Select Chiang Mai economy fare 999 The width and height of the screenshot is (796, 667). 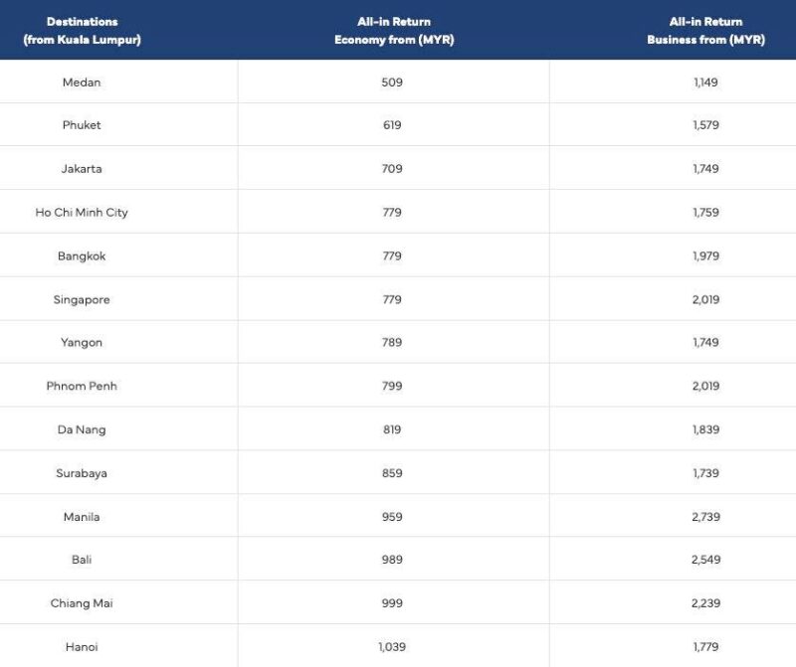click(x=392, y=602)
